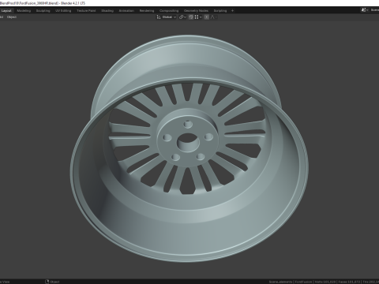Open the Texture Paint workspace
The width and height of the screenshot is (379, 284).
tap(86, 11)
